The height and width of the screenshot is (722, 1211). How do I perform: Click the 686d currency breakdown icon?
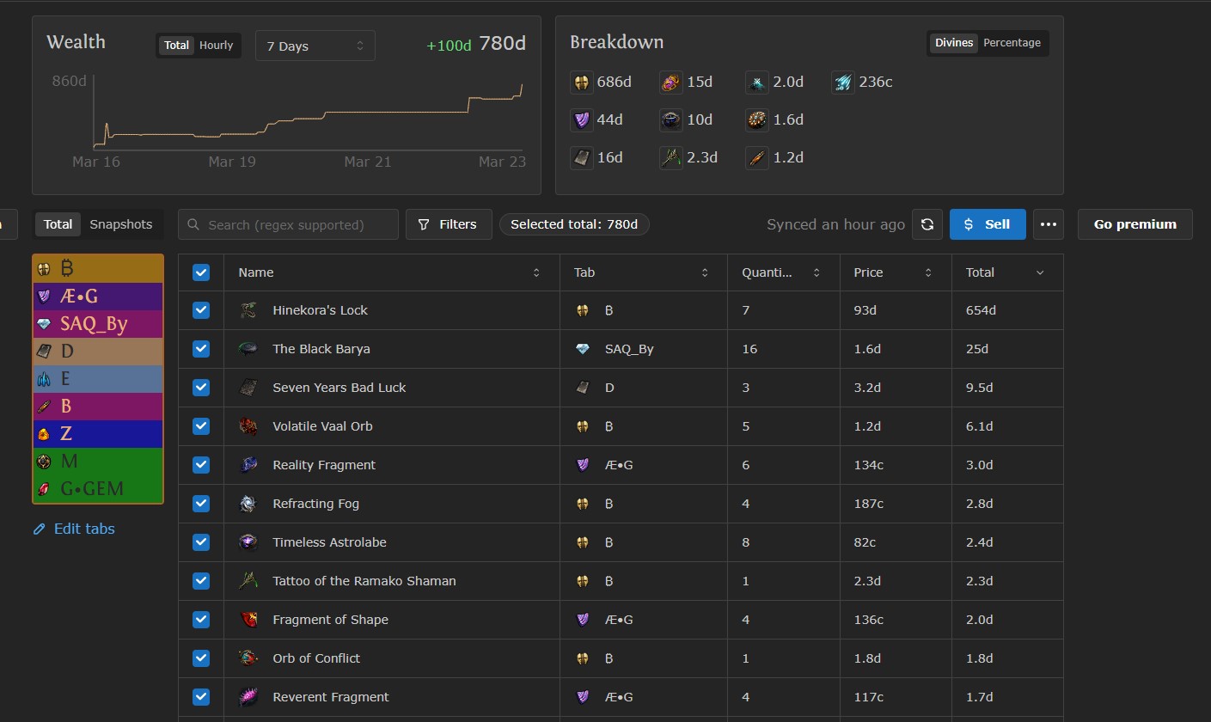(x=582, y=83)
